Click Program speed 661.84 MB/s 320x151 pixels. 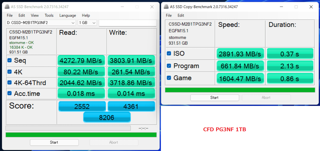(x=240, y=66)
